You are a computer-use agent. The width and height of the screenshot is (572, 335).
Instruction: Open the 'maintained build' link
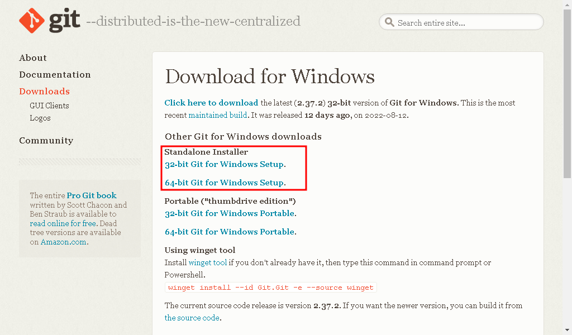pyautogui.click(x=218, y=115)
